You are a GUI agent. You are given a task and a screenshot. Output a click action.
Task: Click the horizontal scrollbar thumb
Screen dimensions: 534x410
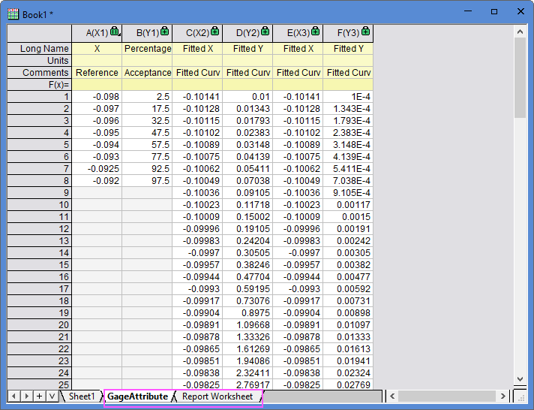click(x=447, y=396)
